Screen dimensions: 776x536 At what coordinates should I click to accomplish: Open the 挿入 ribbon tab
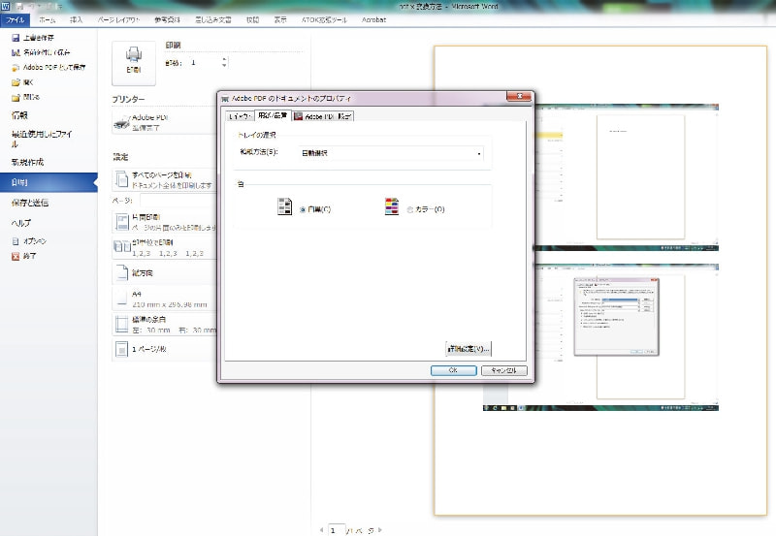[x=77, y=19]
